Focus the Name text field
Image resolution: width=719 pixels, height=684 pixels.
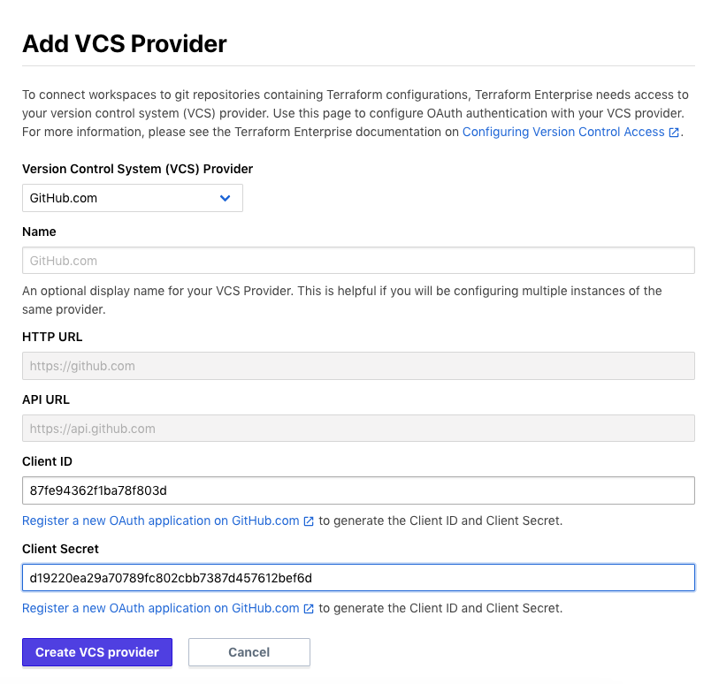click(358, 261)
